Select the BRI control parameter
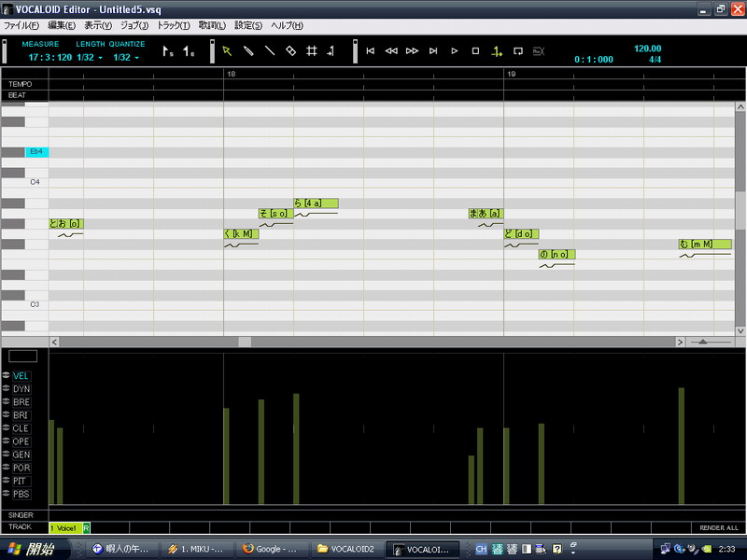The image size is (747, 560). 21,415
